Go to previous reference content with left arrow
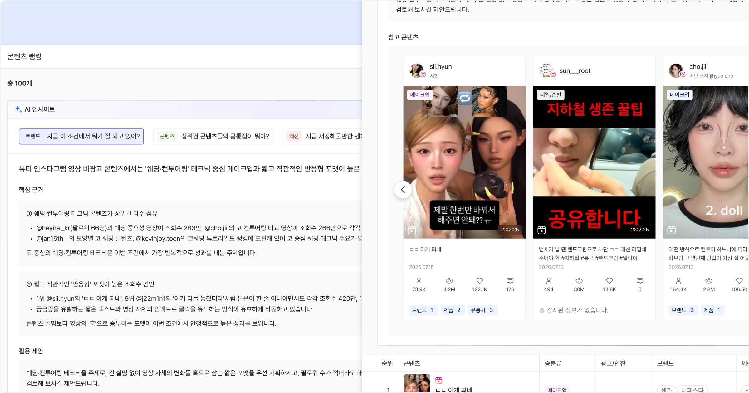The width and height of the screenshot is (749, 393). [x=403, y=190]
